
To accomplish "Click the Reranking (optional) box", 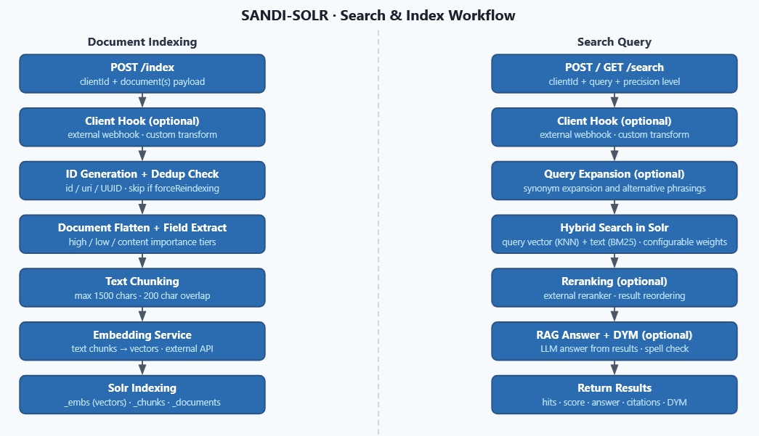I will click(614, 287).
